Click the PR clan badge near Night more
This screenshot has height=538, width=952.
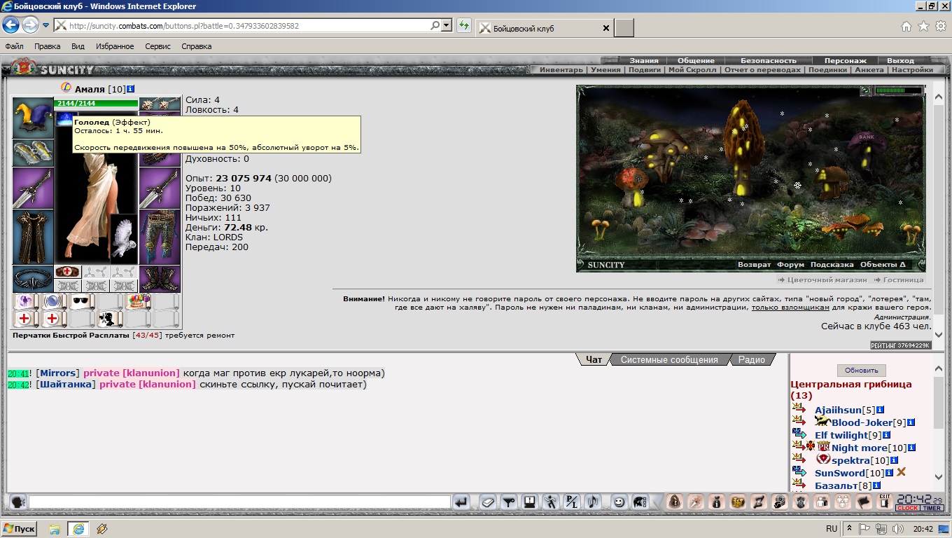(x=823, y=446)
